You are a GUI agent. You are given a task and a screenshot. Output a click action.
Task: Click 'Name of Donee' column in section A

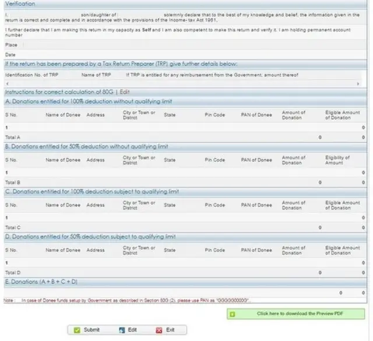tap(63, 115)
